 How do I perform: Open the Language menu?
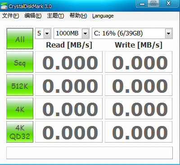pyautogui.click(x=103, y=16)
